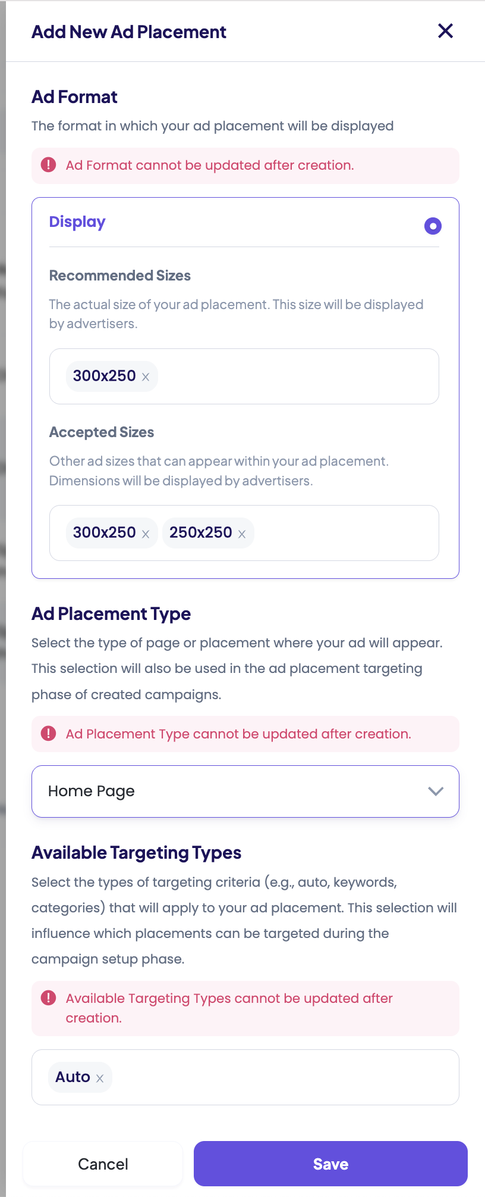The height and width of the screenshot is (1197, 485).
Task: Close the Add New Ad Placement dialog
Action: click(x=445, y=31)
